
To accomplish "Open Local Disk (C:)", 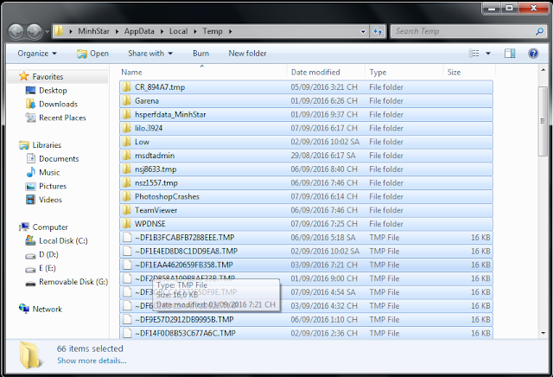I will click(x=63, y=240).
